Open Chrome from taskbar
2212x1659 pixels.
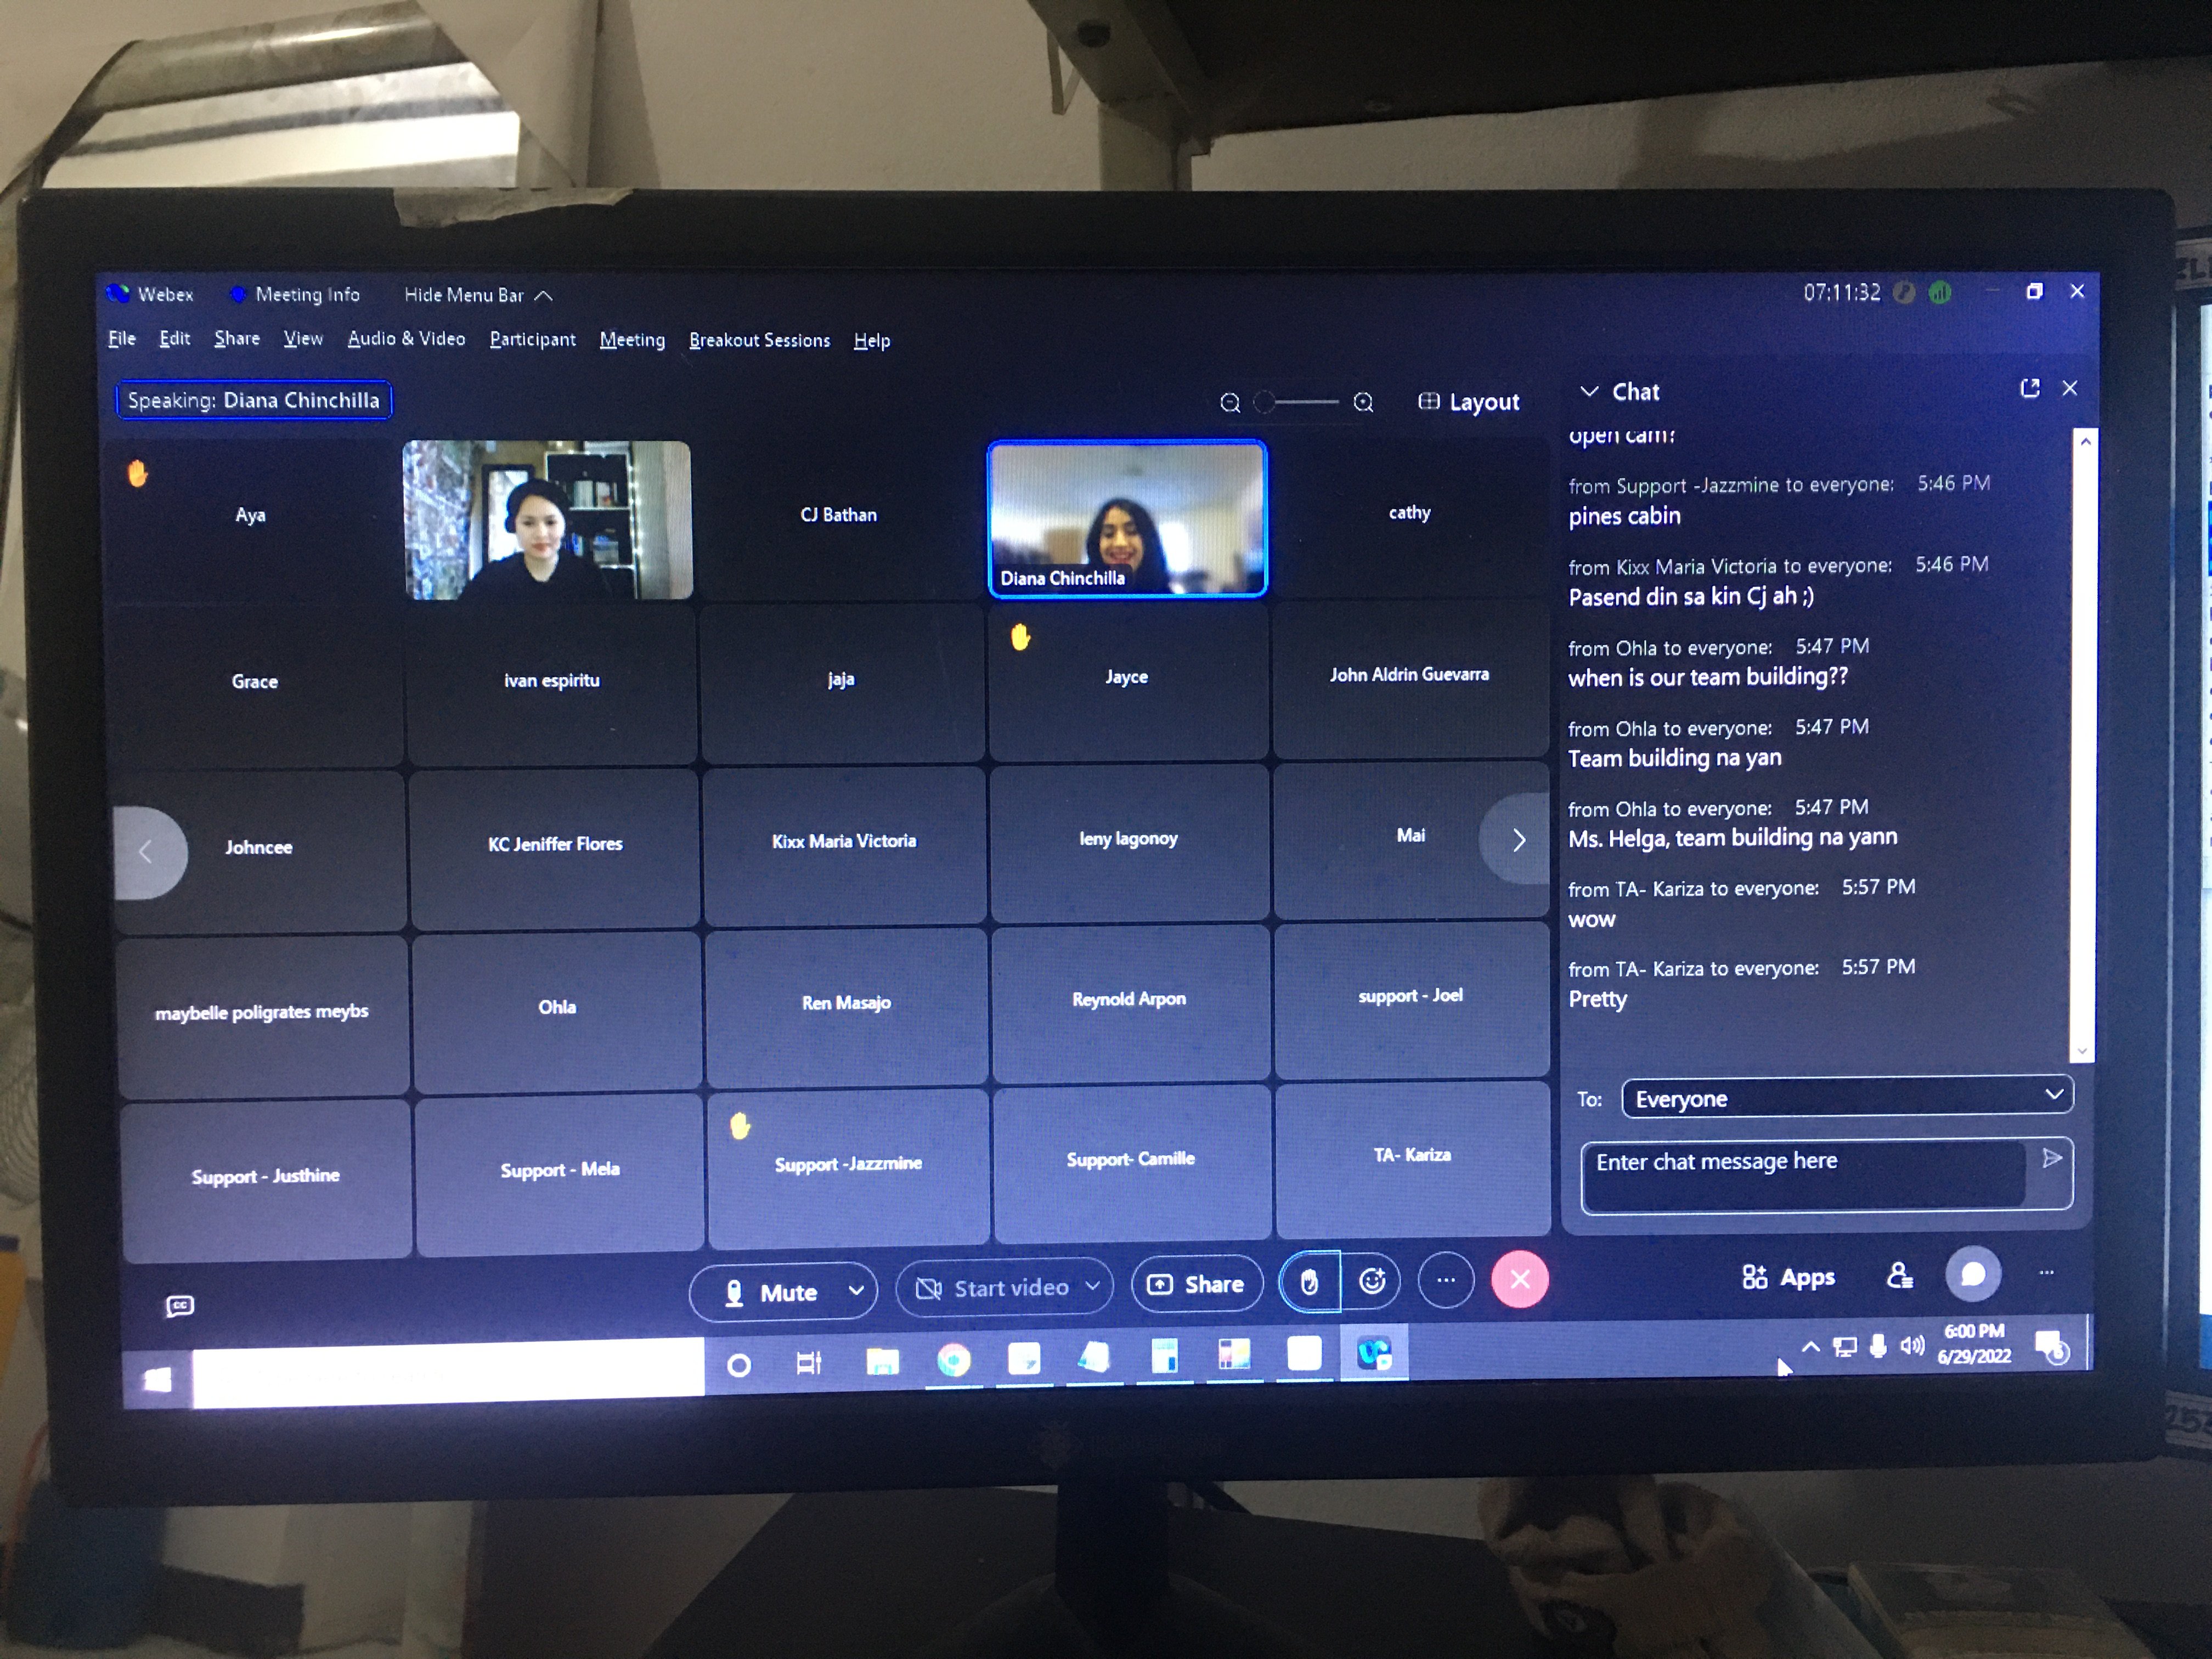954,1359
